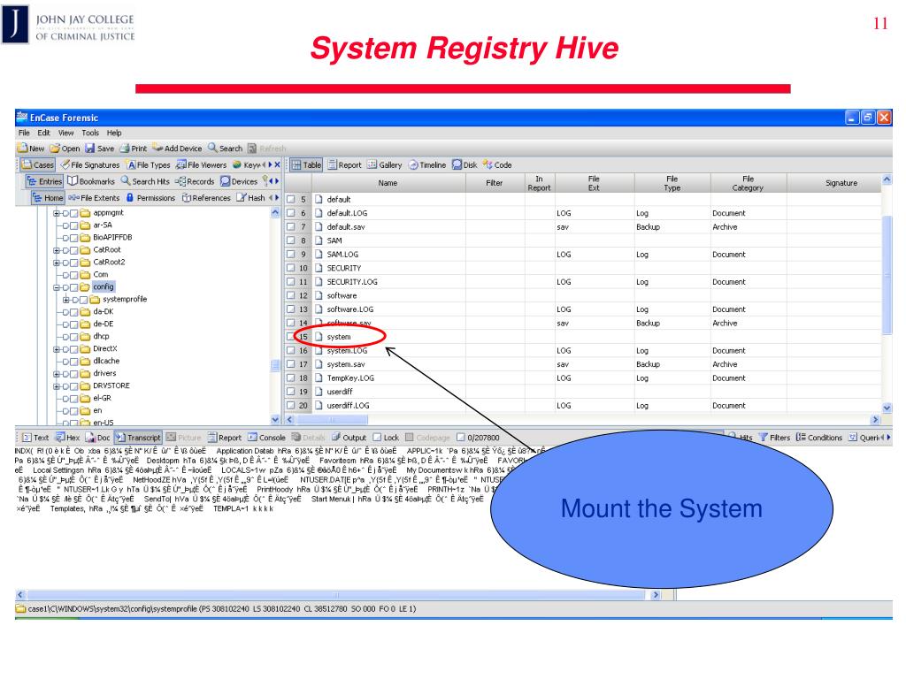Select the Table view tab

coord(306,165)
